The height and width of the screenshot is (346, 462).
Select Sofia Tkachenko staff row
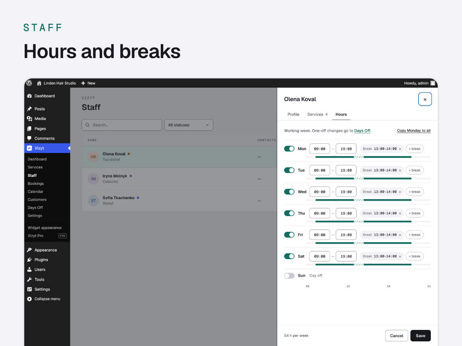point(179,200)
